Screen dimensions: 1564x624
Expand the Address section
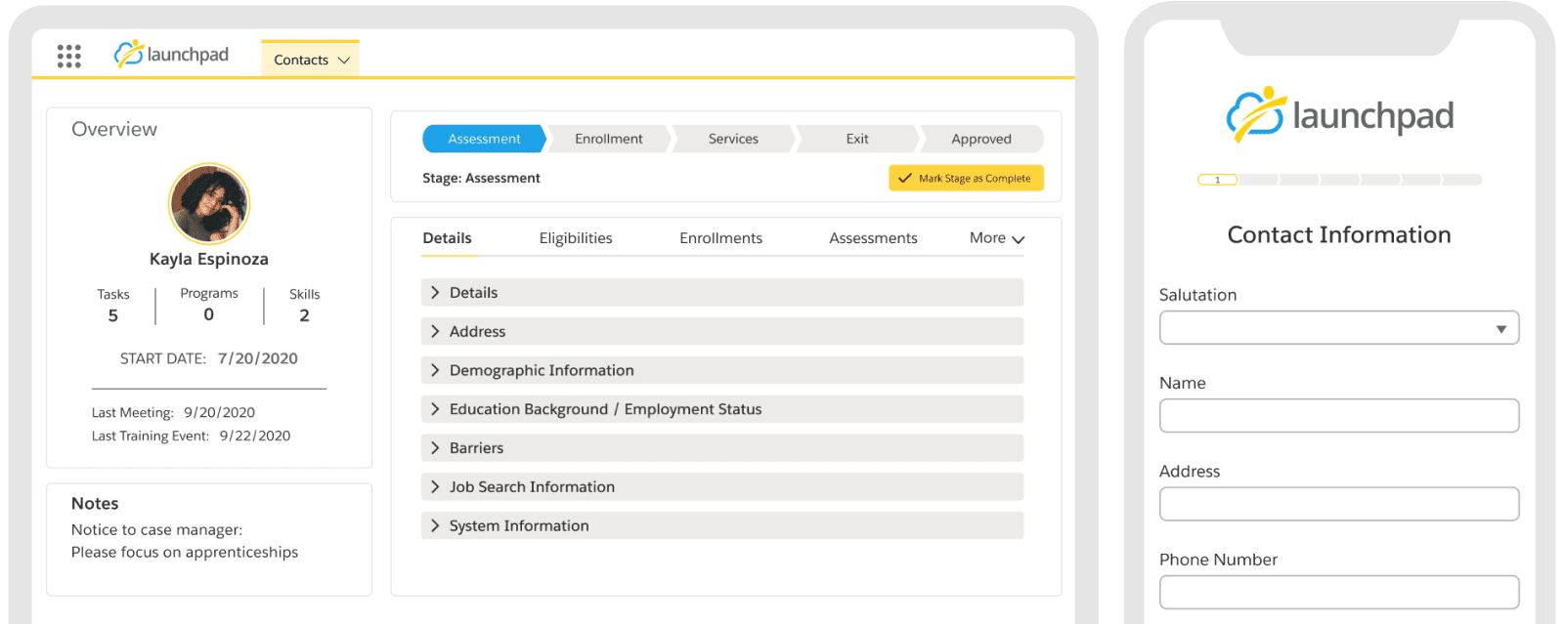tap(722, 331)
